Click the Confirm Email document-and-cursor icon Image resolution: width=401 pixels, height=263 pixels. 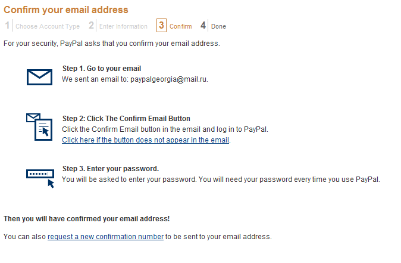click(40, 126)
